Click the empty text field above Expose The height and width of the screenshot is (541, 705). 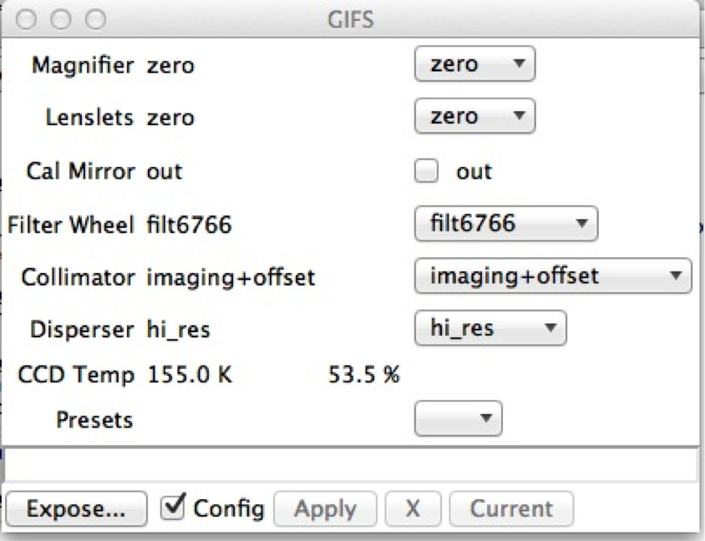click(351, 466)
